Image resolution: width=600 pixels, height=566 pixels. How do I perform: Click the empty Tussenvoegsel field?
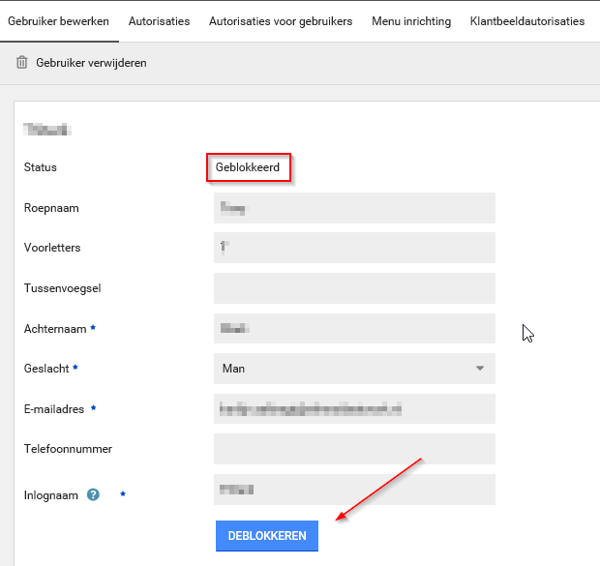[354, 288]
